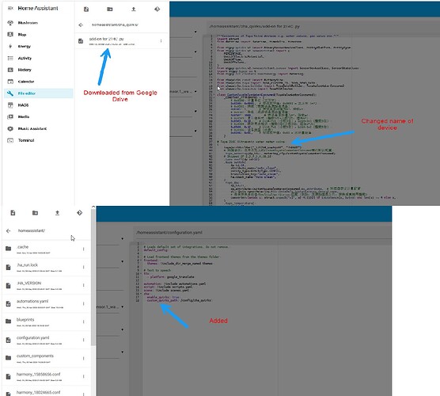This screenshot has height=396, width=440.
Task: Toggle the Home Assistant sidebar menu
Action: 10,9
